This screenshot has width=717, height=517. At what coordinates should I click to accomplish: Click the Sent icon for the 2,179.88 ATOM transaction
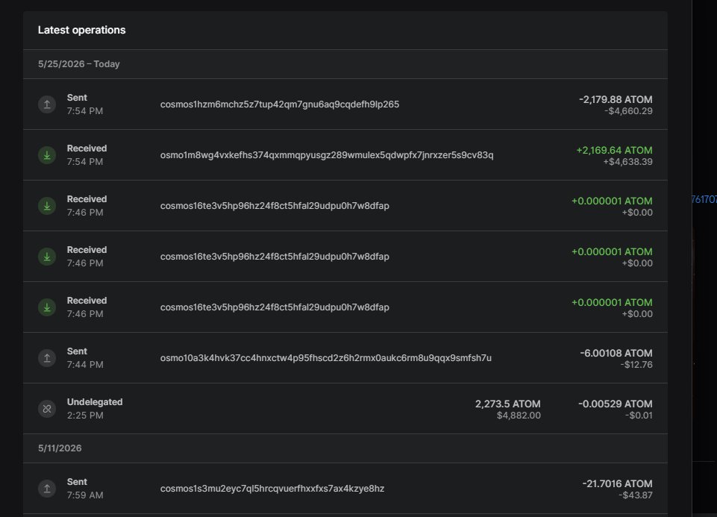click(47, 104)
